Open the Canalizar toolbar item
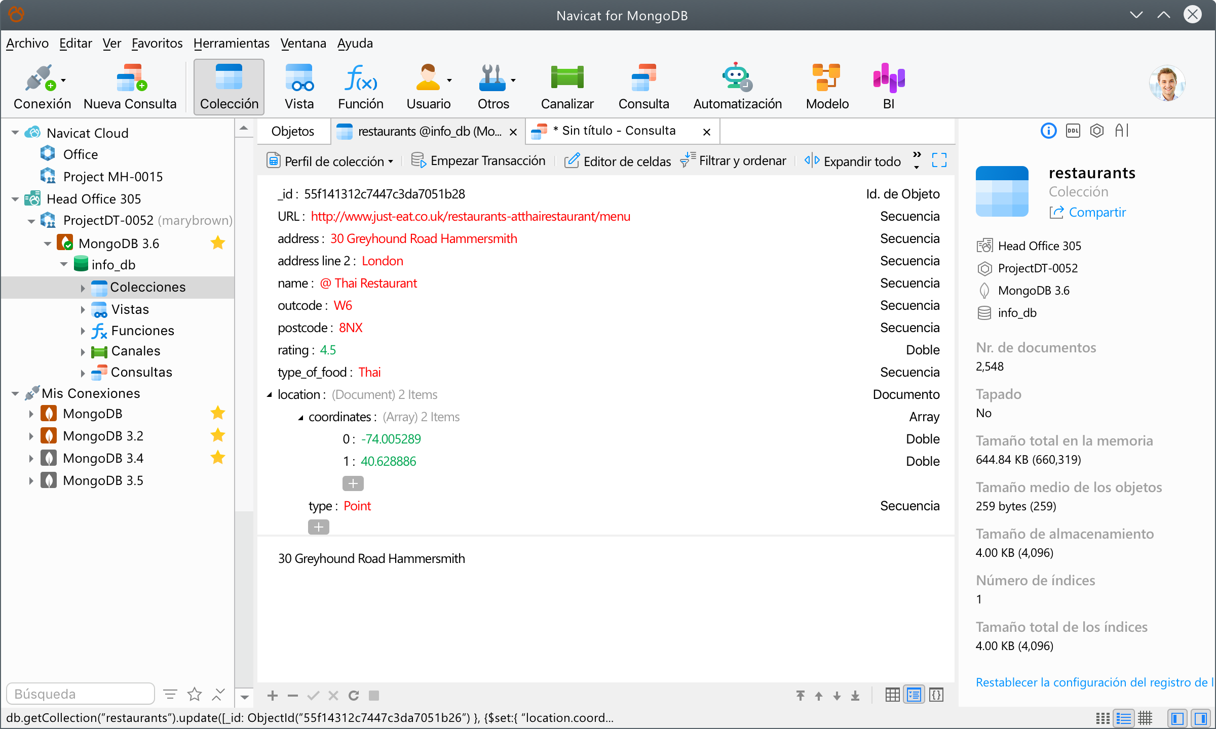Image resolution: width=1216 pixels, height=729 pixels. point(567,87)
